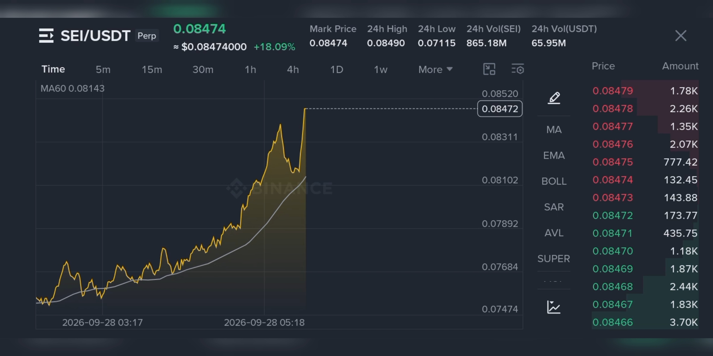The image size is (713, 356).
Task: Toggle the AVL indicator
Action: 554,233
